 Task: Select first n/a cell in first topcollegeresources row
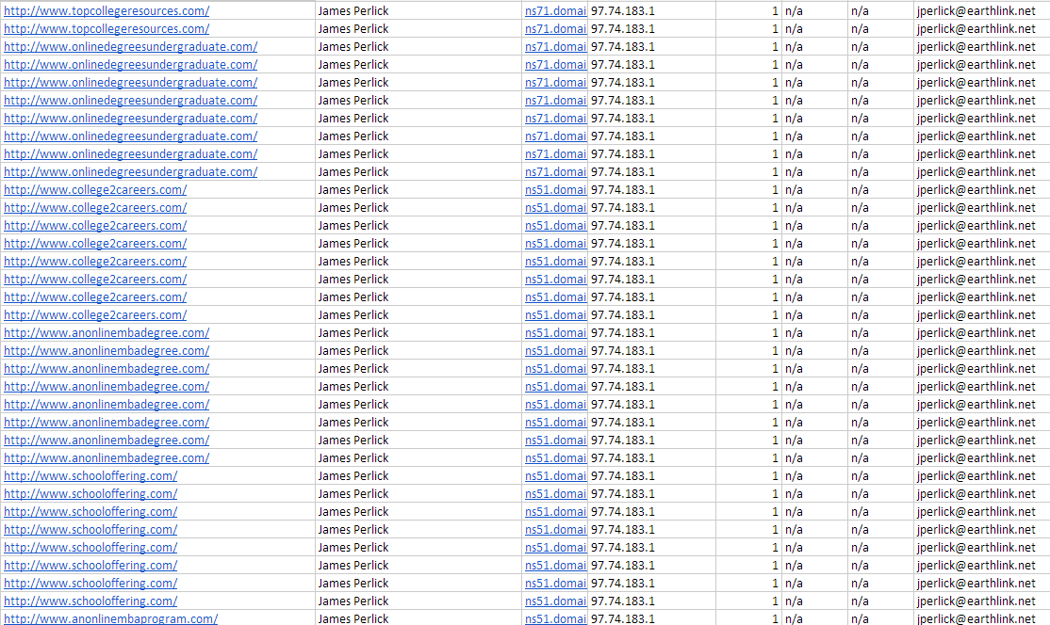point(814,10)
